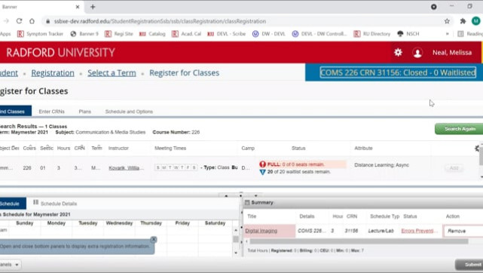483x273 pixels.
Task: Click the COMS 226 CRN 31156 Closed notification
Action: tap(398, 72)
